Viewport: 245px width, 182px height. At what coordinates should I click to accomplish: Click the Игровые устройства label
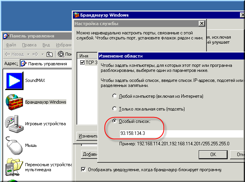pyautogui.click(x=46, y=124)
